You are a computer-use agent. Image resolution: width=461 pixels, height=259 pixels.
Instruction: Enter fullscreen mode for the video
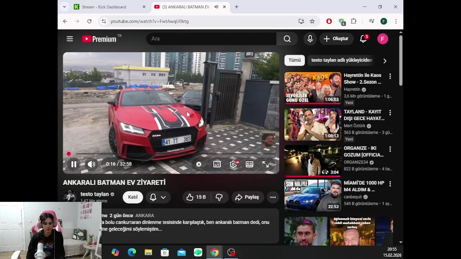(x=265, y=164)
